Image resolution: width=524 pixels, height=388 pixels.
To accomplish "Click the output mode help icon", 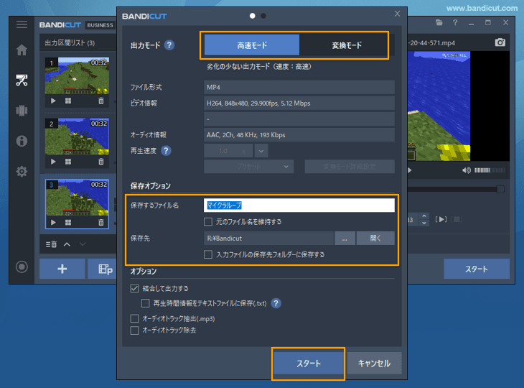I will [x=169, y=45].
